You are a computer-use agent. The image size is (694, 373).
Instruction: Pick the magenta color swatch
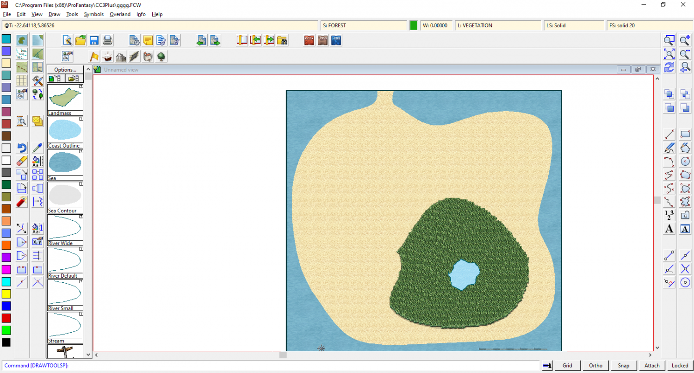point(6,269)
